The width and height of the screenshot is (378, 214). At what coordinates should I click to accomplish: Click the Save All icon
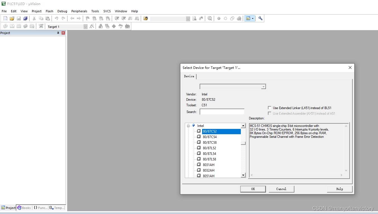pyautogui.click(x=25, y=18)
